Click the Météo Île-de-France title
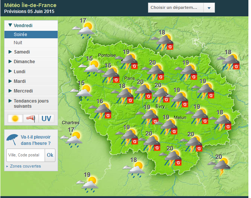The width and height of the screenshot is (251, 198). [30, 5]
